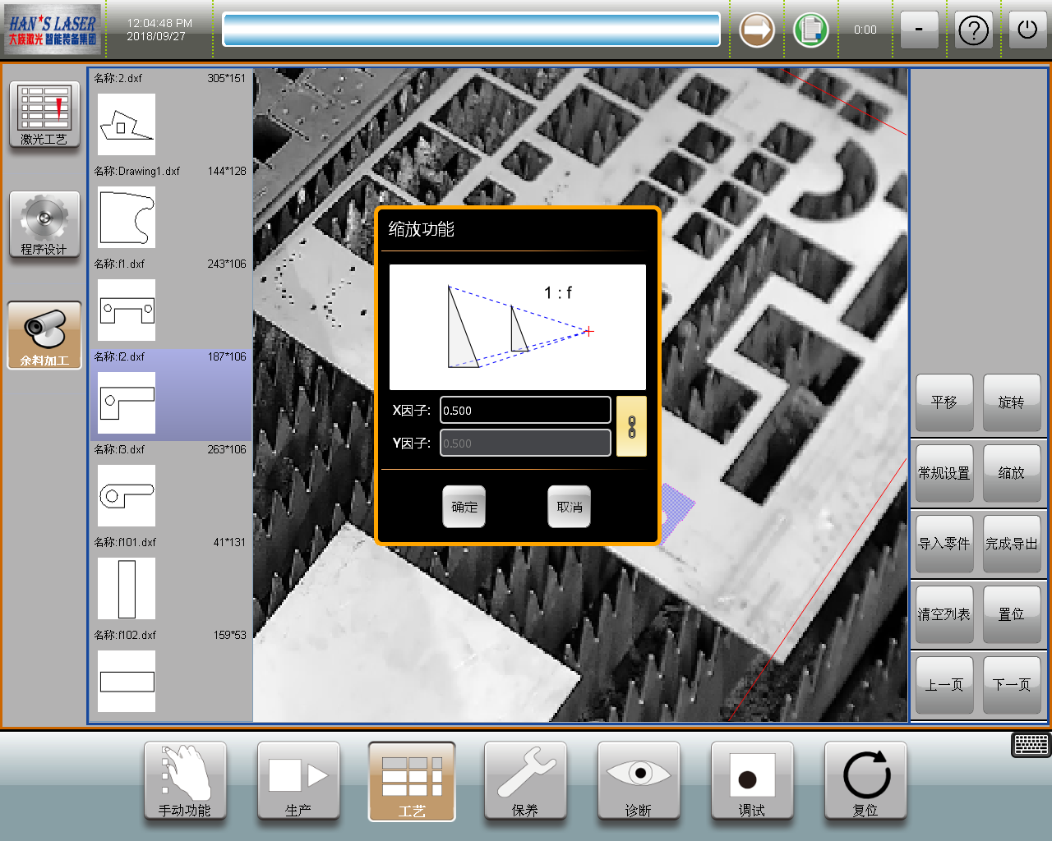Screen dimensions: 1052x841
Task: Open the help question mark icon
Action: pyautogui.click(x=973, y=30)
